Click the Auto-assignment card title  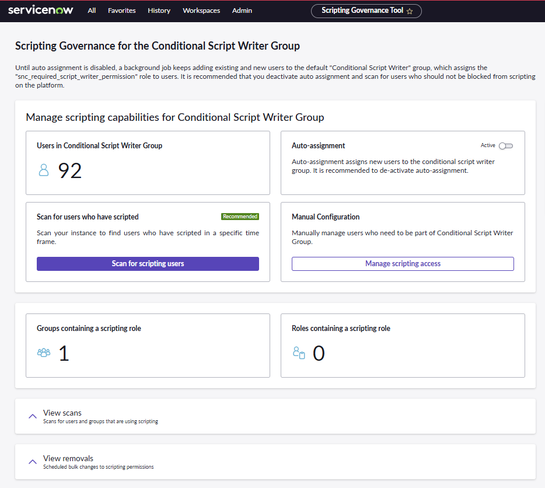[x=319, y=145]
